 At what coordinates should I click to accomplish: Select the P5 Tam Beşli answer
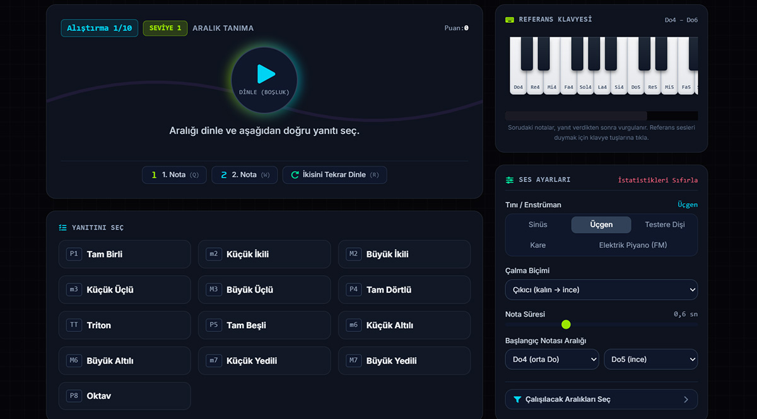coord(264,325)
